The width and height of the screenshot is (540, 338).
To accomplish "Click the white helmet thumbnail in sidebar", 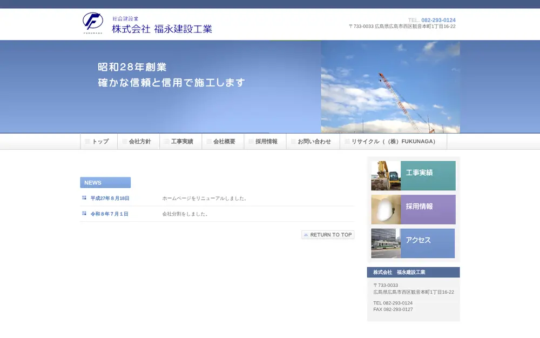I will pos(386,209).
